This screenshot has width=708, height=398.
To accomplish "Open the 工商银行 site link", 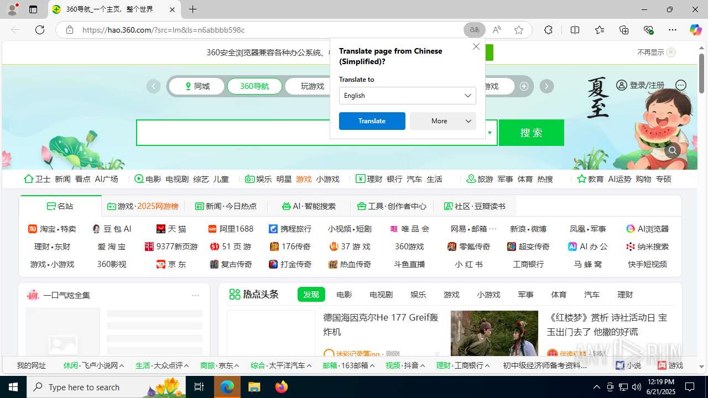I will [528, 264].
